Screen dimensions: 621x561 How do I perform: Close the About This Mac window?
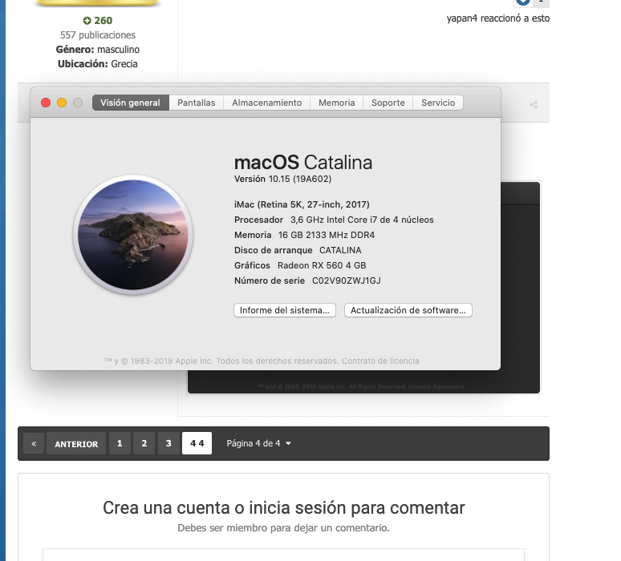[46, 103]
